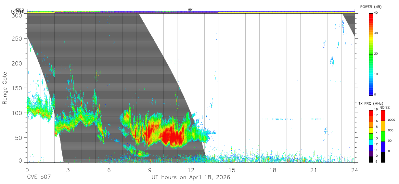Click 'UT hours on April 18, 2026' axis title
The height and width of the screenshot is (184, 399).
pyautogui.click(x=191, y=178)
